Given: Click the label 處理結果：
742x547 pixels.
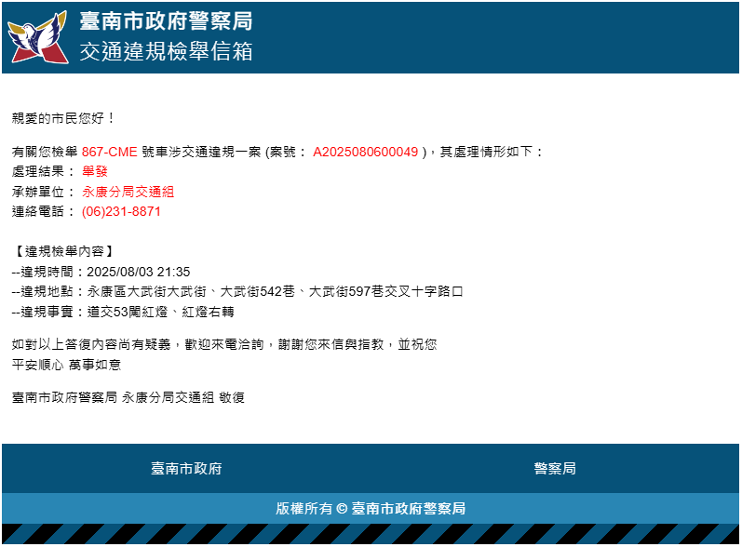Looking at the screenshot, I should (x=44, y=171).
